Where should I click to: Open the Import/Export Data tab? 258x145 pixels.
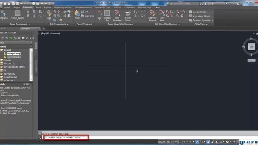click(x=63, y=8)
